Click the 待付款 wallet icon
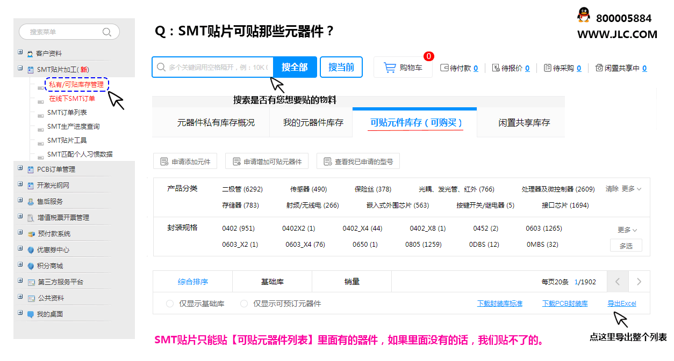This screenshot has height=361, width=674. click(x=444, y=68)
